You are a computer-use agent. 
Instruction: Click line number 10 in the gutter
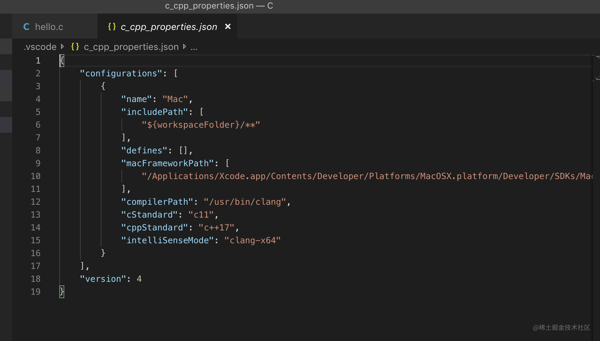click(36, 176)
